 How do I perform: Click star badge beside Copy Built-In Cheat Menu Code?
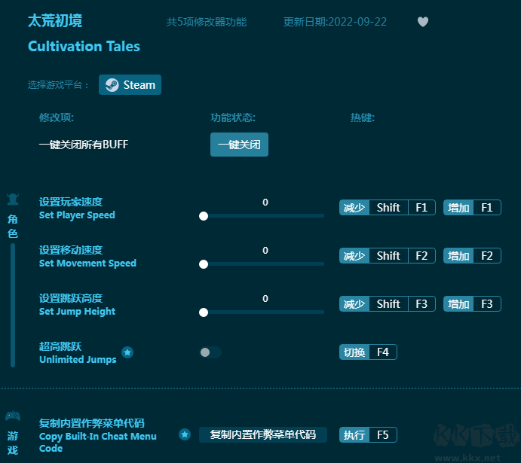(x=185, y=434)
